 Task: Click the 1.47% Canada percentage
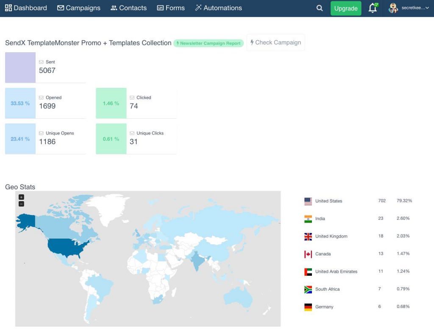pyautogui.click(x=403, y=254)
